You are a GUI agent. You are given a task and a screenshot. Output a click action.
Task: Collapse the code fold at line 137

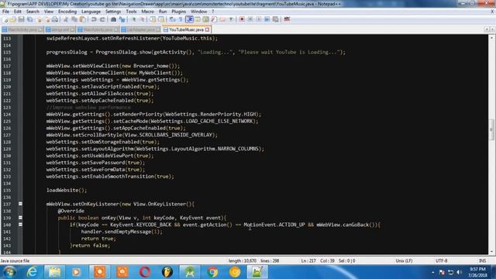click(x=20, y=204)
